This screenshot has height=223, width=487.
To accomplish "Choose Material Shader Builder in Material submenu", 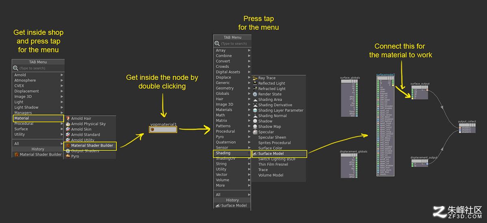I will (x=91, y=146).
